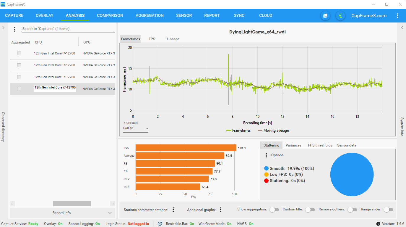
Task: Open the Sensor data tab
Action: [x=347, y=145]
